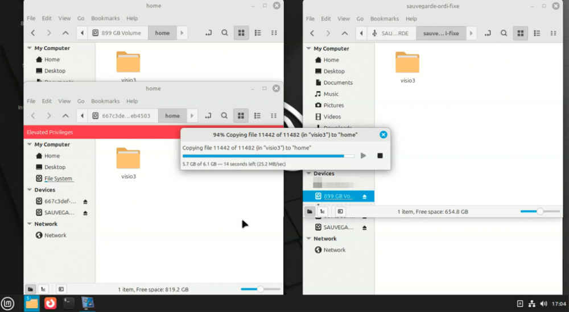569x312 pixels.
Task: Toggle location entry in Elevated Privileges window
Action: pyautogui.click(x=208, y=116)
